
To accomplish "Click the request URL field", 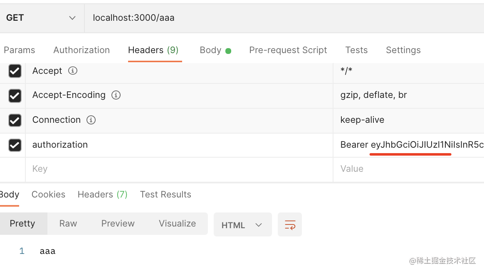I will [x=283, y=18].
